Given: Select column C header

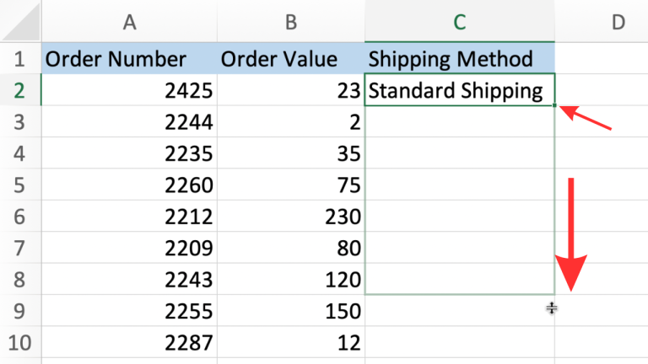Looking at the screenshot, I should [459, 22].
